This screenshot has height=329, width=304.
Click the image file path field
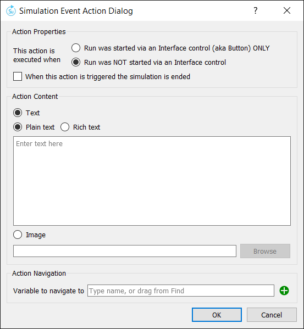pyautogui.click(x=125, y=251)
